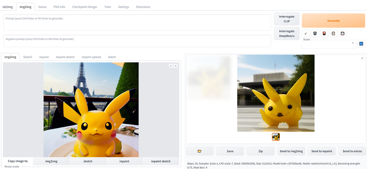
Task: Click the input Pikachu Eiffel Tower image
Action: click(91, 110)
